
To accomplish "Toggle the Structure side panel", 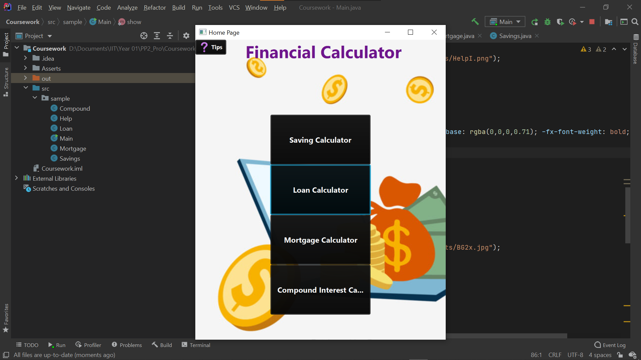I will point(6,82).
